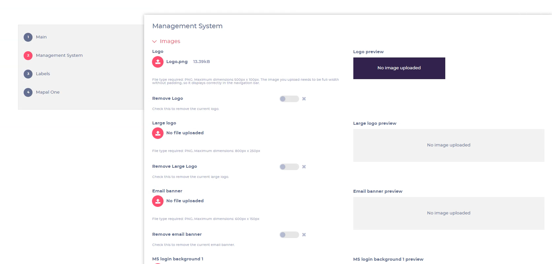
Task: Click the 'Logo preview' label
Action: (x=368, y=52)
